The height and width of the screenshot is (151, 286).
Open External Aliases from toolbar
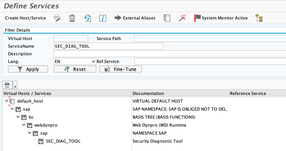tap(135, 18)
